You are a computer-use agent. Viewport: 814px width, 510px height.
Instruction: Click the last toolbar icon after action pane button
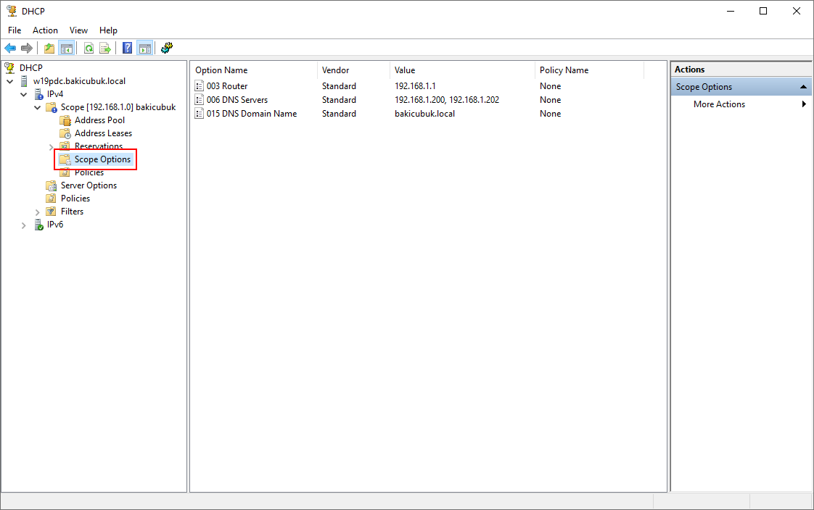[x=167, y=49]
